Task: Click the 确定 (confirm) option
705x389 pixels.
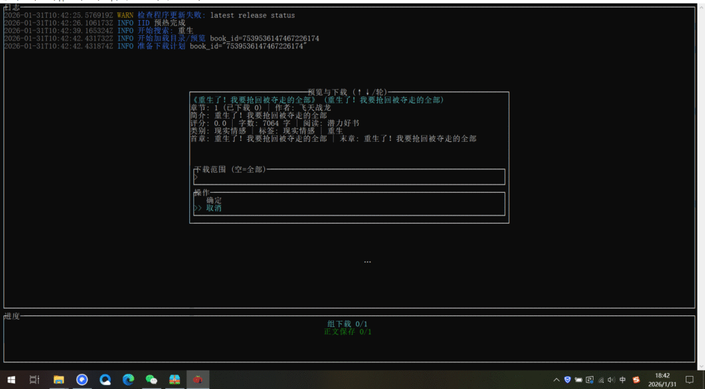Action: (214, 200)
